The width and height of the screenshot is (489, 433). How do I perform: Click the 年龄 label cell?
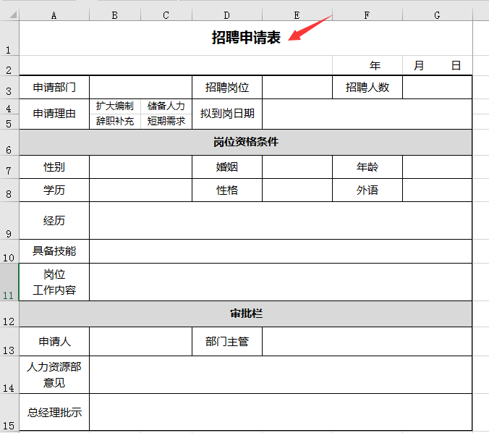point(367,167)
